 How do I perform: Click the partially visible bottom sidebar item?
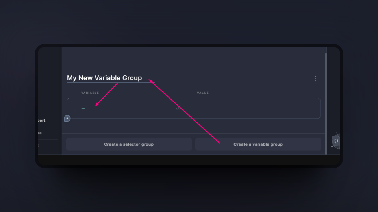point(38,145)
